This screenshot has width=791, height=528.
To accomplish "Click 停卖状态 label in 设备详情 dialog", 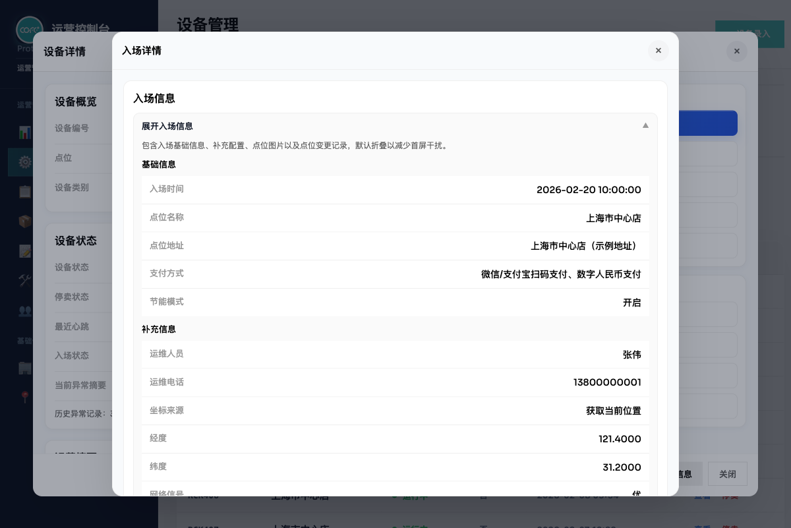I will point(72,297).
